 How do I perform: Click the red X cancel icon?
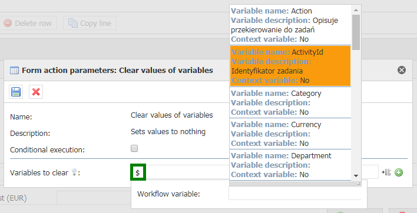36,92
